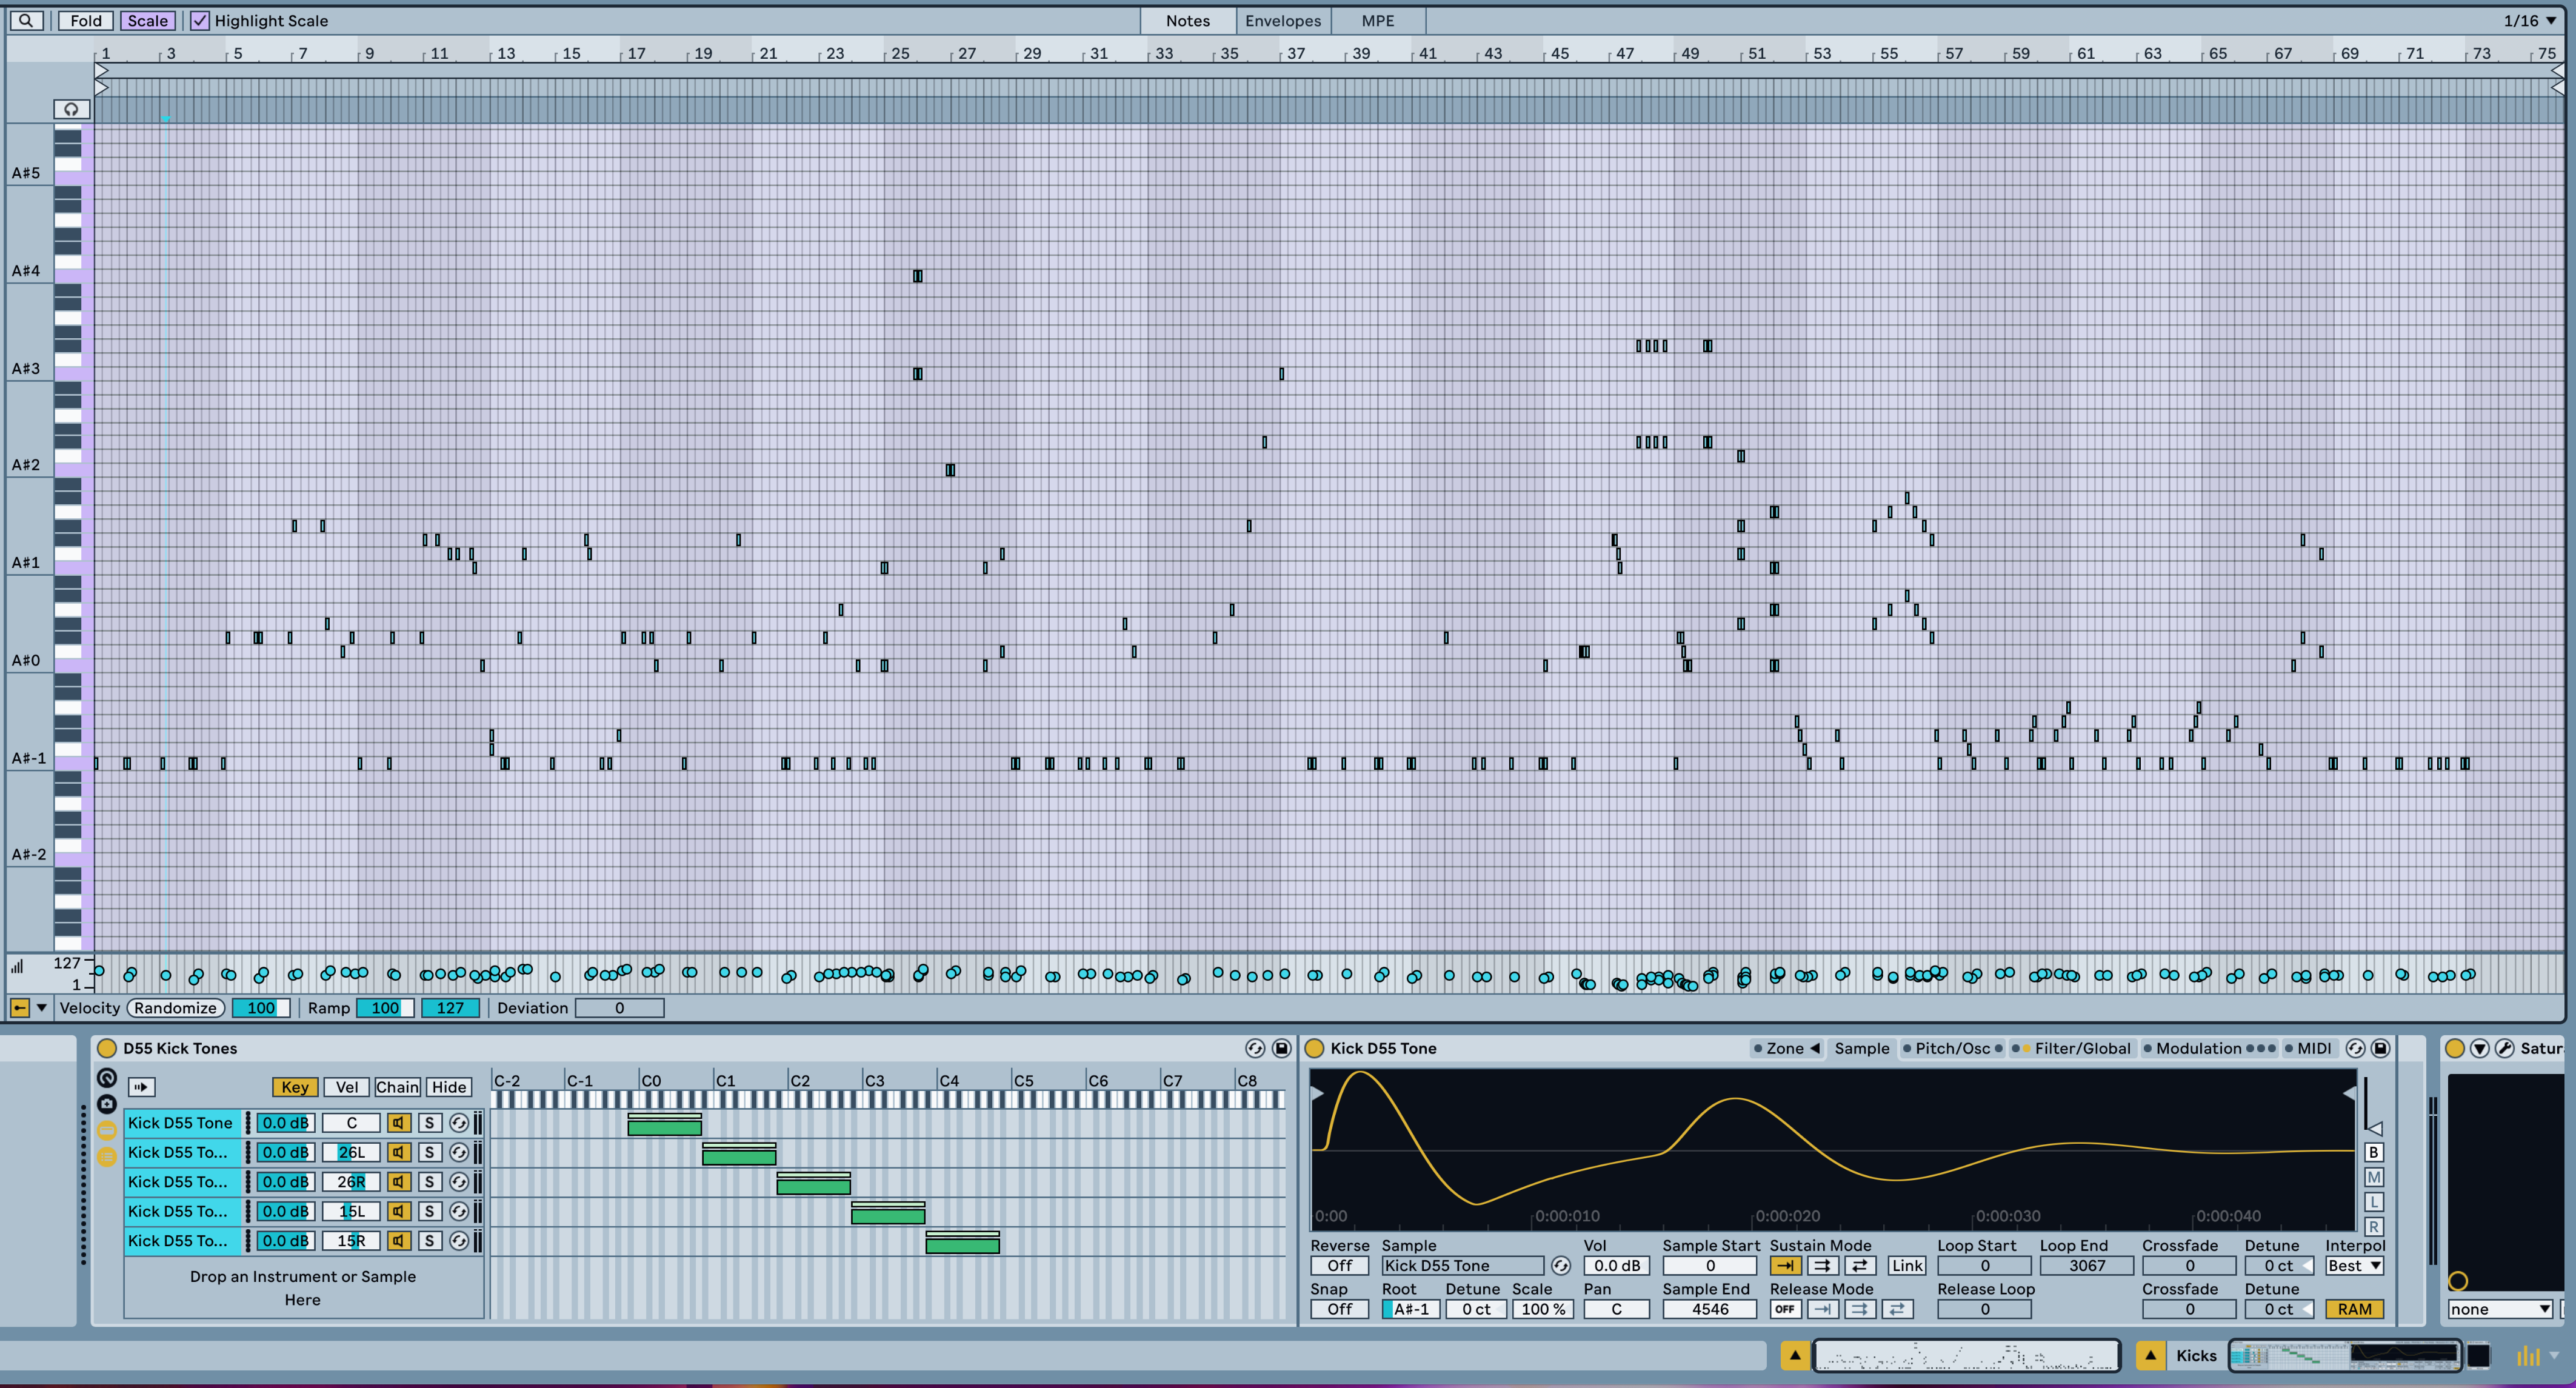This screenshot has width=2576, height=1388.
Task: Click the Velocity Deviation slider field
Action: (619, 1008)
